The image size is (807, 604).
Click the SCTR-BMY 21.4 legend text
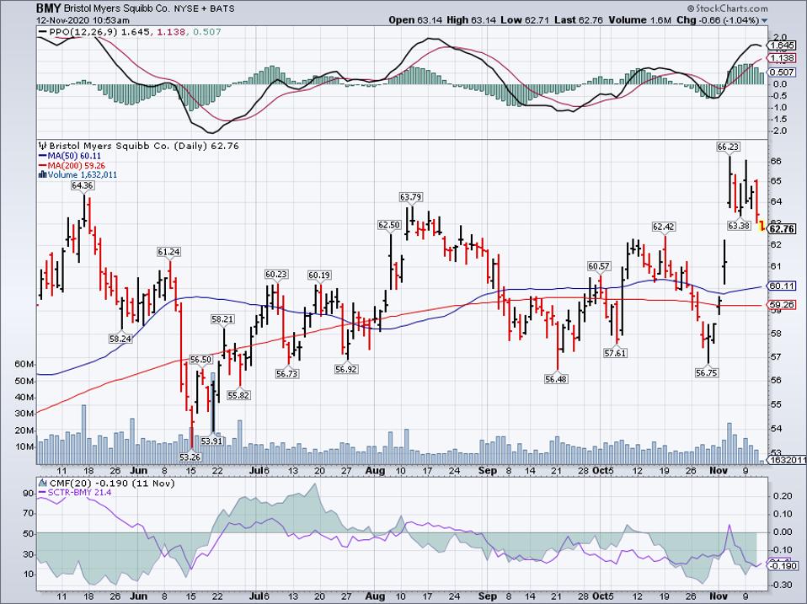pyautogui.click(x=80, y=492)
